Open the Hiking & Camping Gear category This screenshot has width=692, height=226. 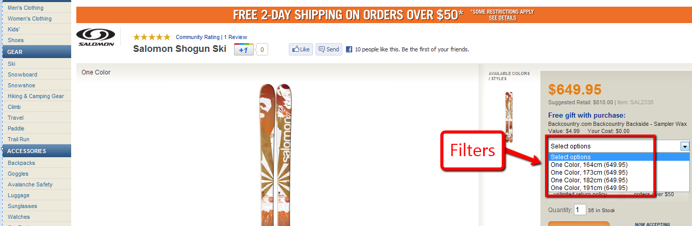point(36,96)
